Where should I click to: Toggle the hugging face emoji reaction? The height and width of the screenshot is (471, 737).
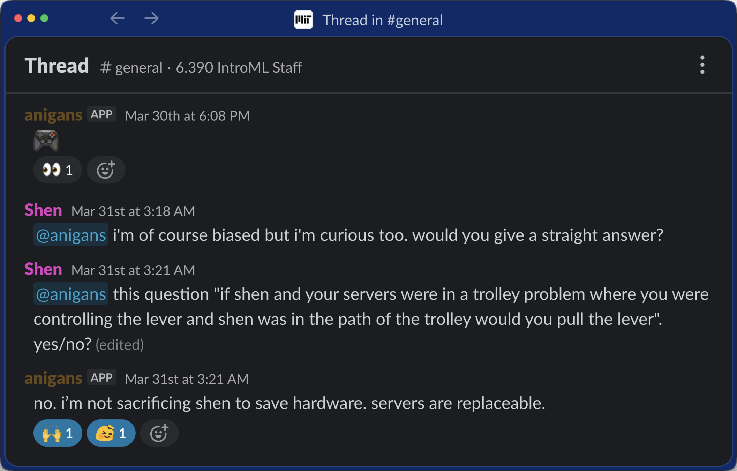tap(111, 433)
